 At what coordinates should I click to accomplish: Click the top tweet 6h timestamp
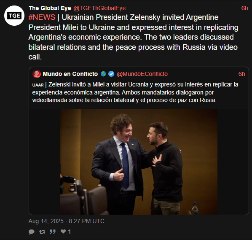[244, 8]
